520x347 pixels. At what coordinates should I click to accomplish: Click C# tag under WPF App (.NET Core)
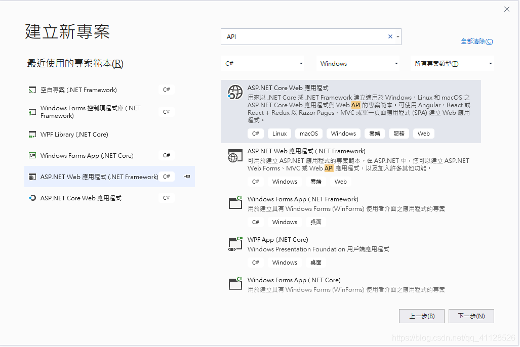tap(255, 263)
